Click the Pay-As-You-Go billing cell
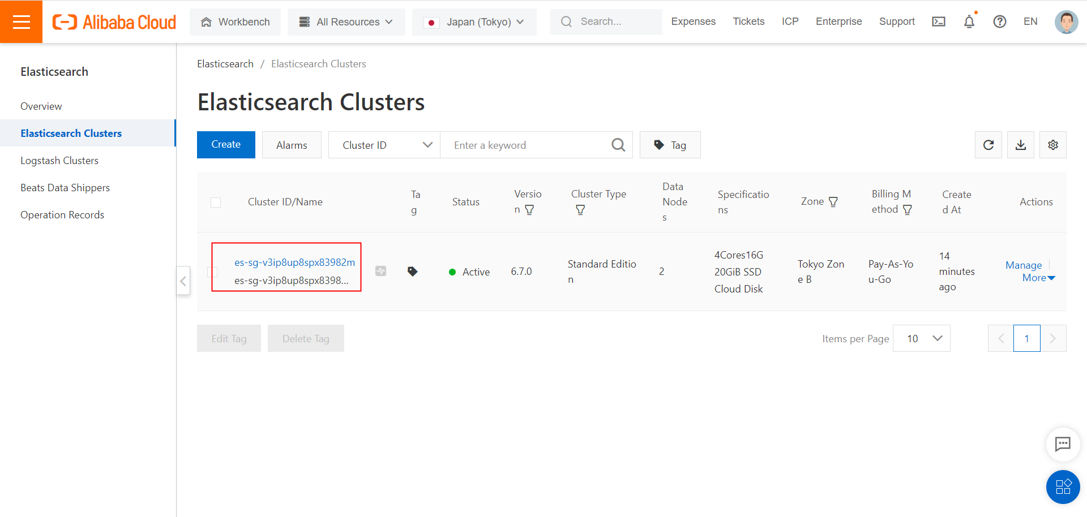 [x=891, y=272]
